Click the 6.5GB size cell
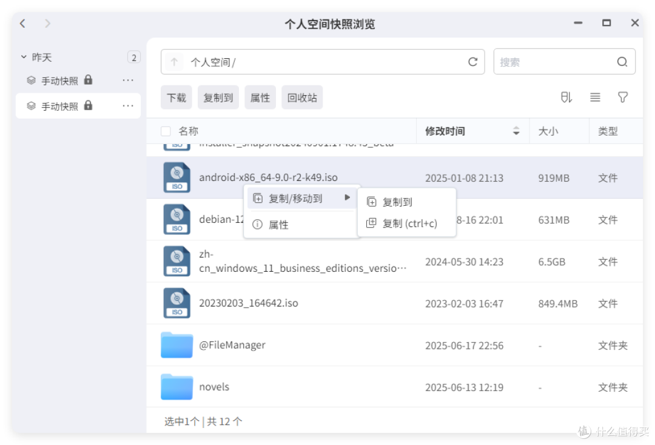 tap(551, 262)
